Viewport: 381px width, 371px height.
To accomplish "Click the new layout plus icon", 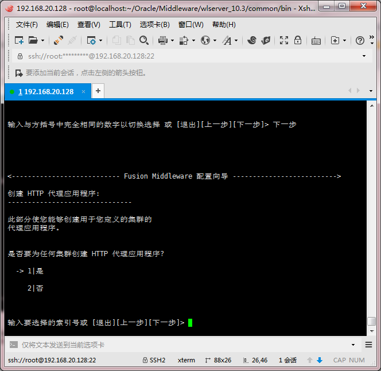I will (335, 40).
